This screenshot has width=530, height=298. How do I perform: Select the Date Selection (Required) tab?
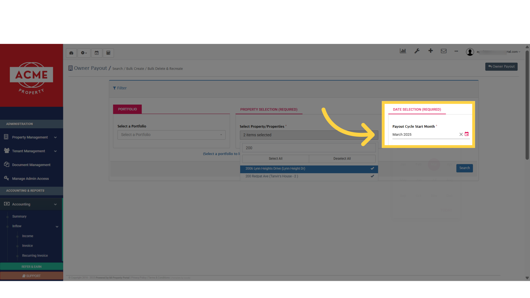click(417, 110)
